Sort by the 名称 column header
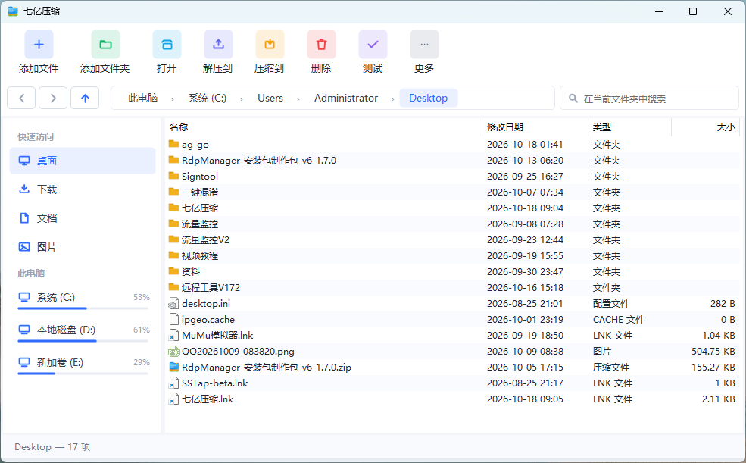The image size is (746, 463). click(x=323, y=127)
